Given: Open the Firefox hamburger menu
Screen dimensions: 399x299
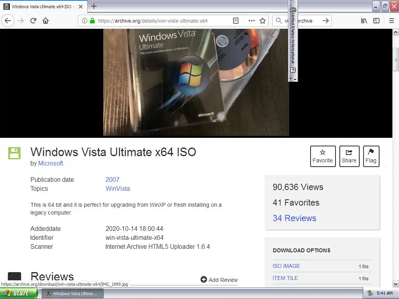Looking at the screenshot, I should pyautogui.click(x=392, y=21).
